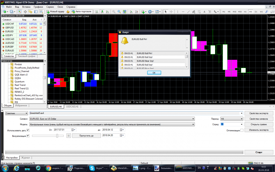Open the Графики menu
The image size is (275, 172).
pyautogui.click(x=38, y=7)
